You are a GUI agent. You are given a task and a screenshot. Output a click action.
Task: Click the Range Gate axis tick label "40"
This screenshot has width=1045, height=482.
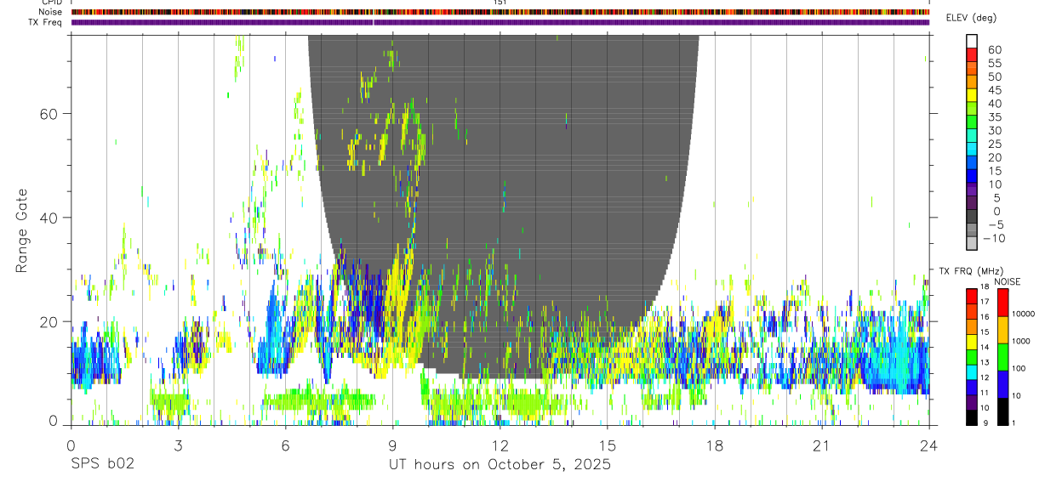tap(50, 218)
